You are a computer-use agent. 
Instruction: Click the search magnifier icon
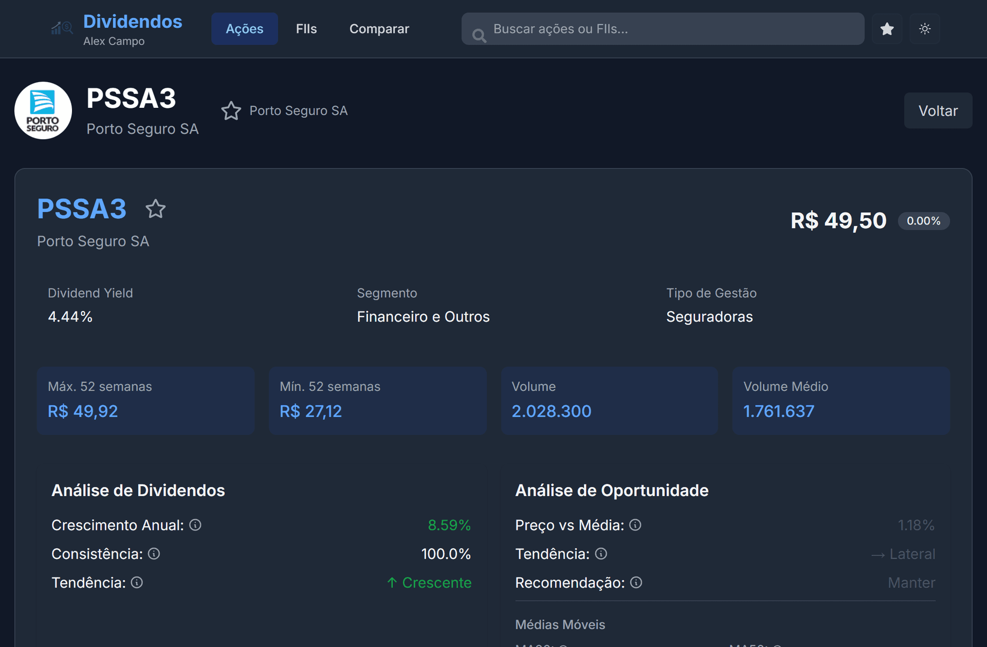pyautogui.click(x=479, y=35)
